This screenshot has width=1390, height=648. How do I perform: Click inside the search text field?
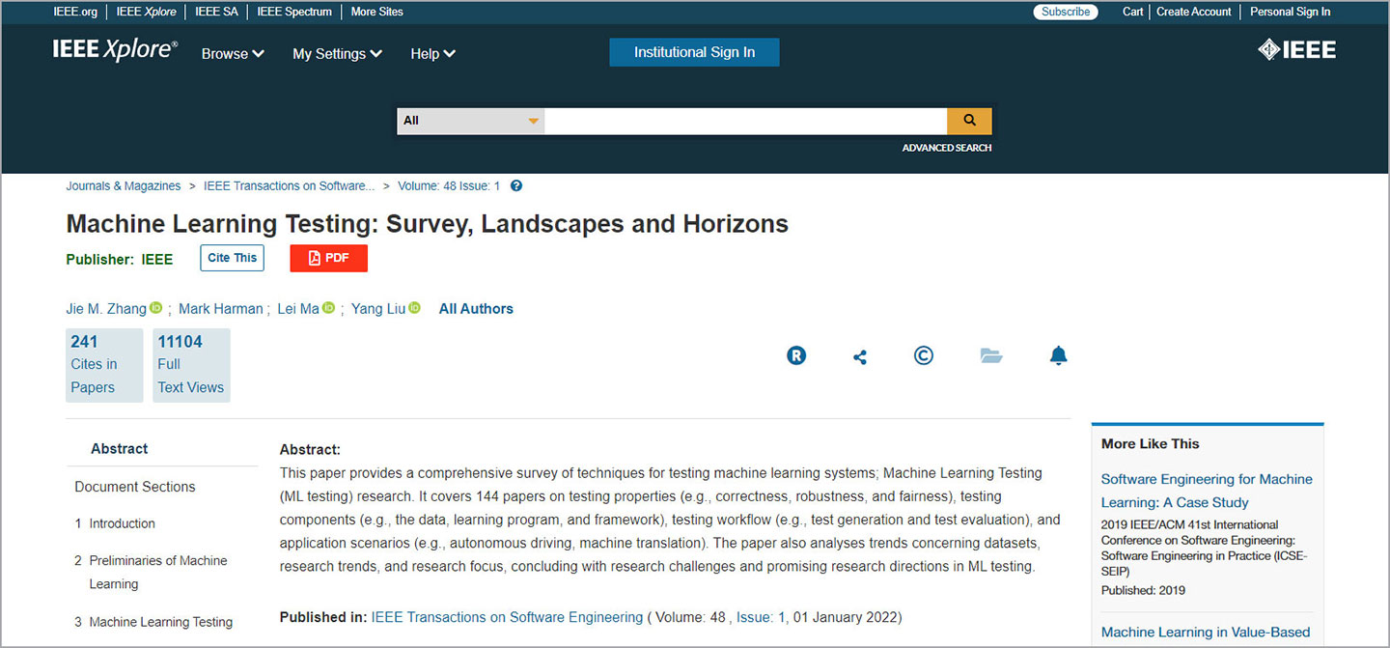pyautogui.click(x=745, y=121)
